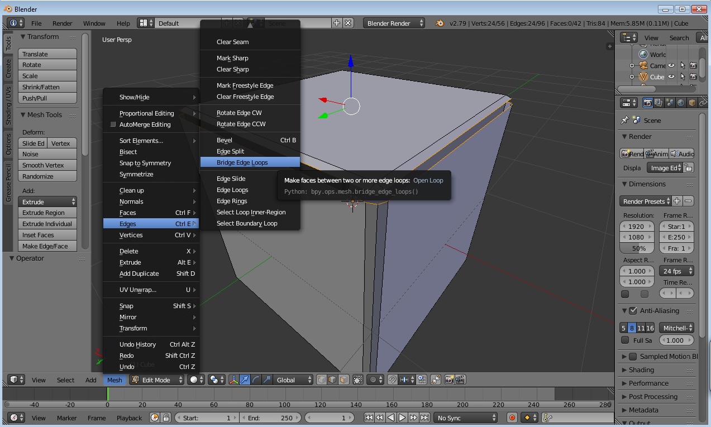
Task: Select the Scale manipulator icon
Action: [267, 380]
